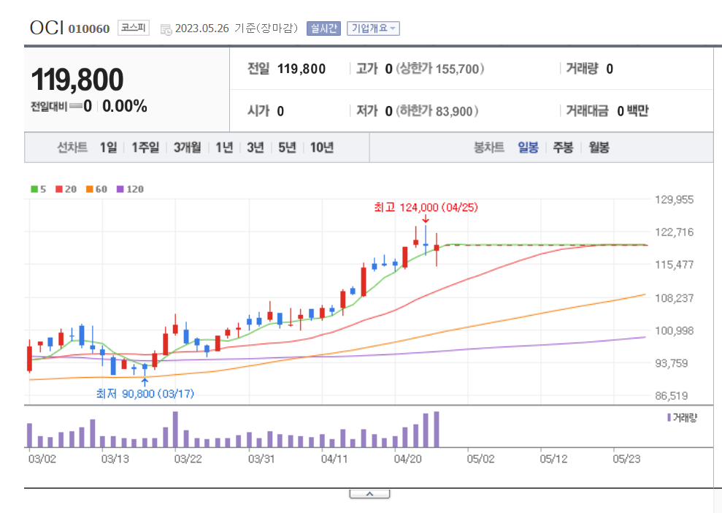The height and width of the screenshot is (513, 722).
Task: Click the current price 119,800
Action: (x=77, y=79)
